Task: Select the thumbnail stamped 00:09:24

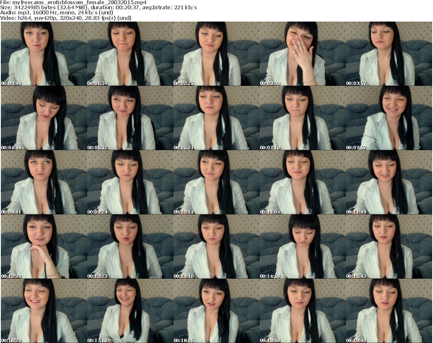Action: click(130, 182)
